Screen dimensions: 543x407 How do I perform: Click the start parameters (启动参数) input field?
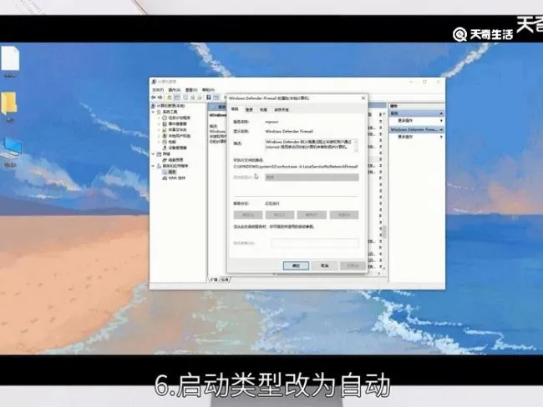[315, 243]
